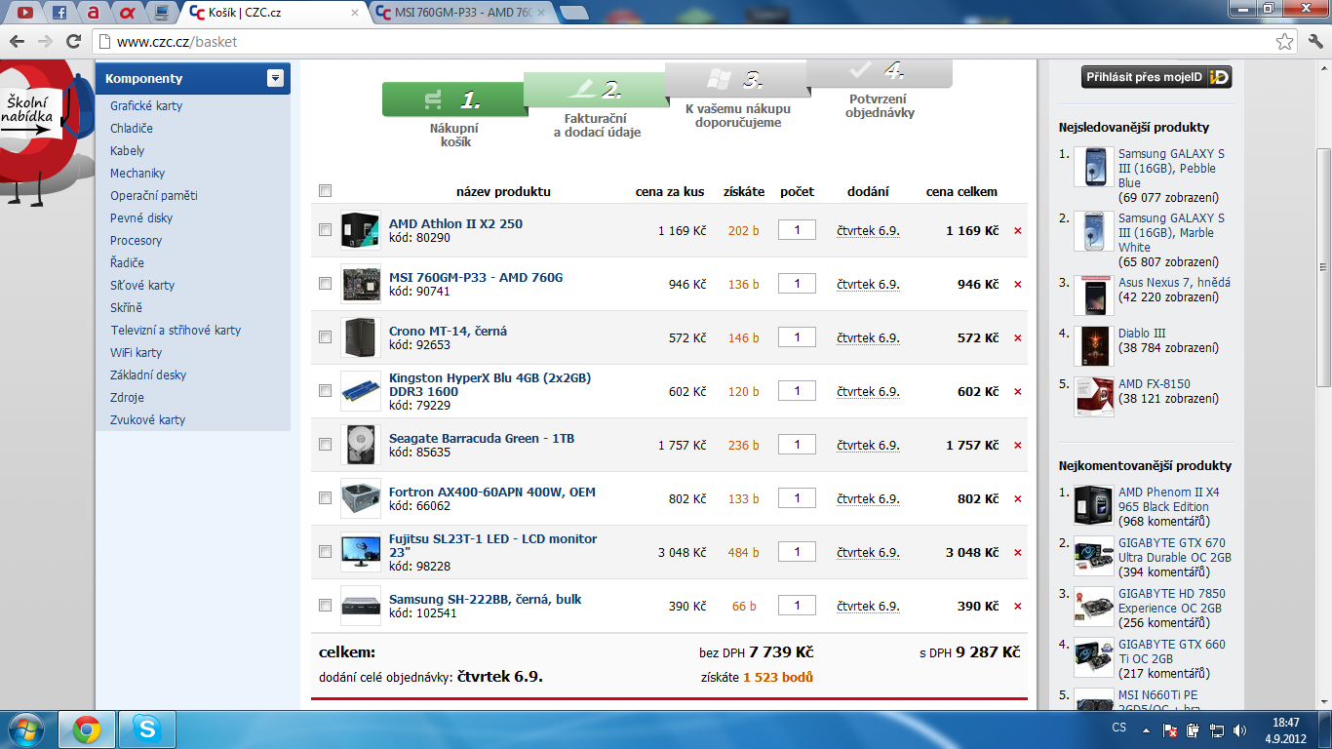Remove AMD Athlon II X2 250 with red X
The width and height of the screenshot is (1332, 749).
pyautogui.click(x=1018, y=231)
